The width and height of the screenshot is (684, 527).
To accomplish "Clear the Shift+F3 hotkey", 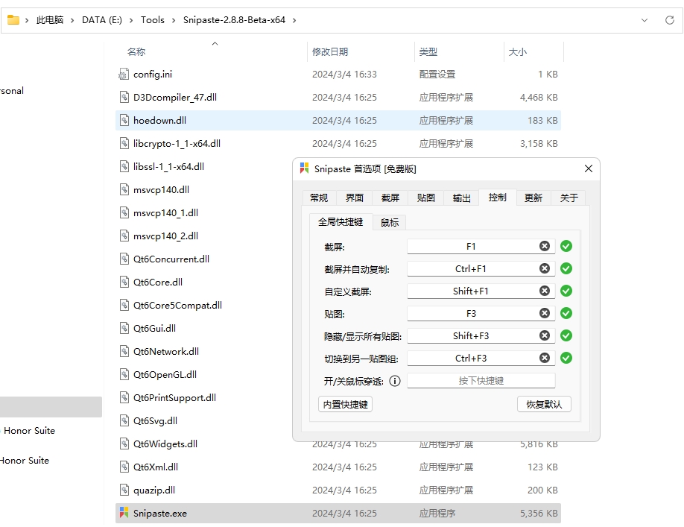I will pos(545,335).
